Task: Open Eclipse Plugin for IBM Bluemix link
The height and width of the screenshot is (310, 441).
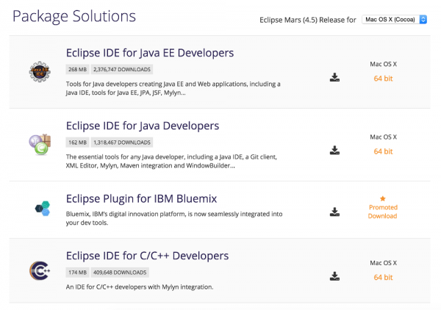Action: click(141, 198)
